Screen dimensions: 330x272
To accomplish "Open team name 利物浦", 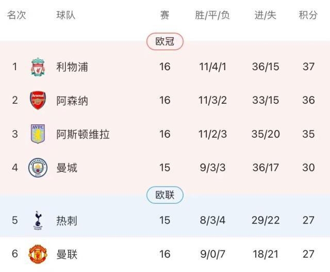I will click(72, 67).
